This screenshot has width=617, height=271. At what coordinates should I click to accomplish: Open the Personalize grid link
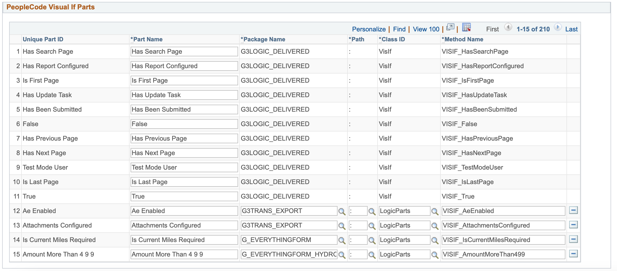point(369,29)
